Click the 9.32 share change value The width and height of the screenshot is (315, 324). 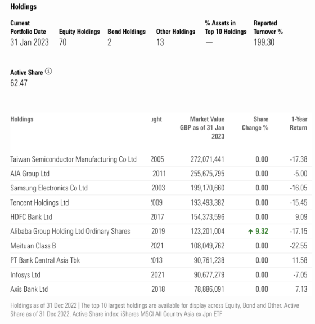pyautogui.click(x=262, y=232)
